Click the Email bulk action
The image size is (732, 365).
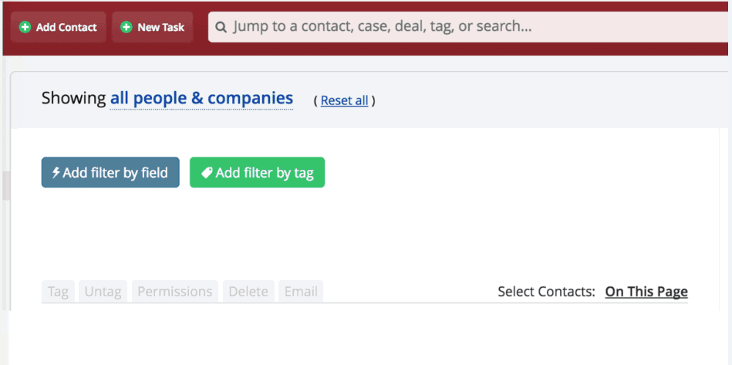301,292
